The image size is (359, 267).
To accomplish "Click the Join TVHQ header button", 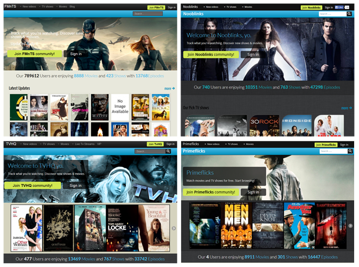I will coord(155,144).
